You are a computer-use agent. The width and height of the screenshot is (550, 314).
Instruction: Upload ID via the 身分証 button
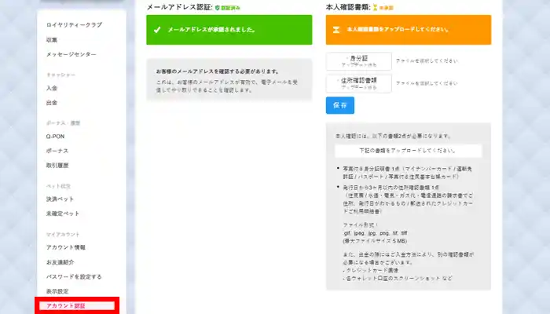(x=359, y=61)
